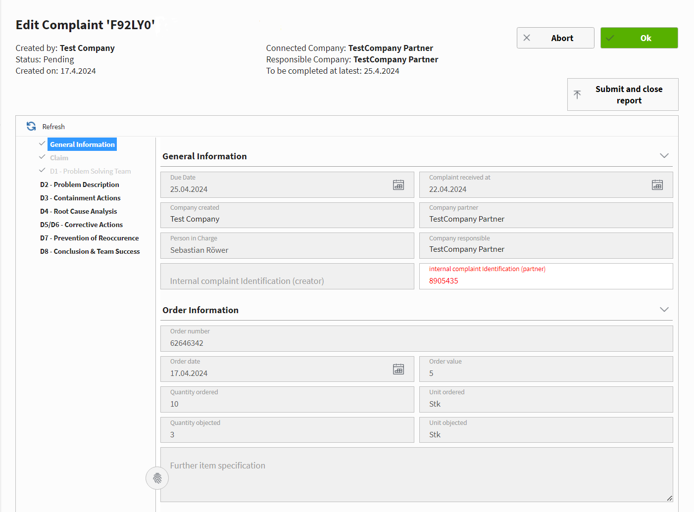
Task: Click the Abort button
Action: tap(555, 38)
